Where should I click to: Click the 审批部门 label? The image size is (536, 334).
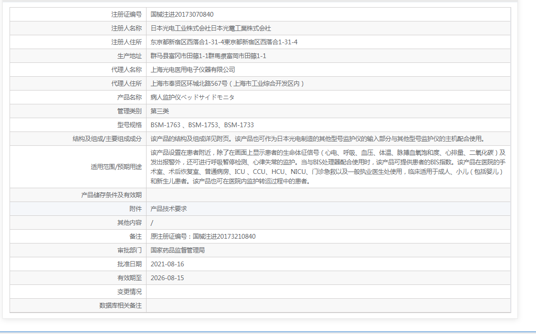click(129, 251)
